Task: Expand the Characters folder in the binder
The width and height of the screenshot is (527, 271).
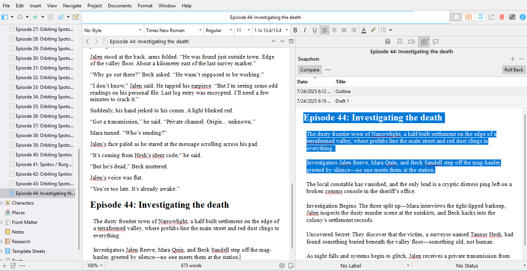Action: pos(2,203)
